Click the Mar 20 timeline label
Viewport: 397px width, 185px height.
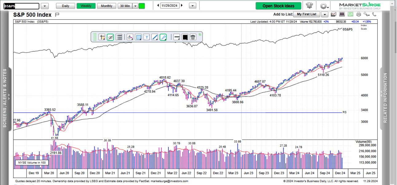49,173
